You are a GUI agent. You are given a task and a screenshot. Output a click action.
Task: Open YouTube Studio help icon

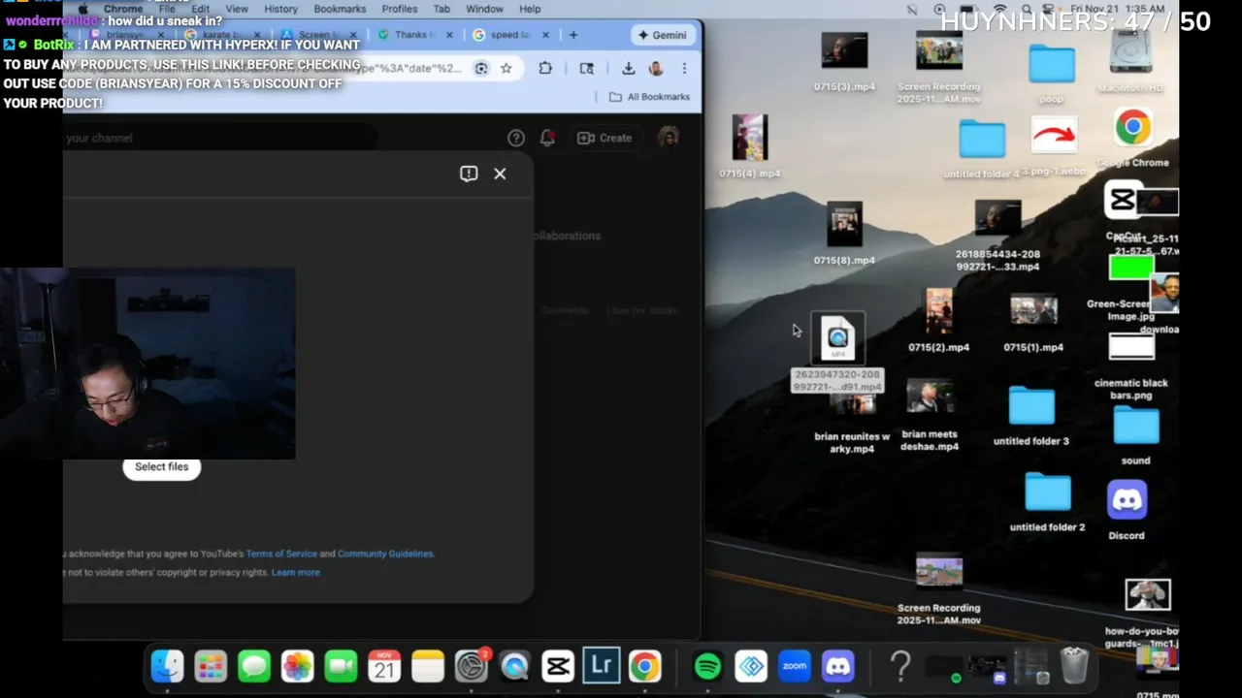tap(516, 138)
